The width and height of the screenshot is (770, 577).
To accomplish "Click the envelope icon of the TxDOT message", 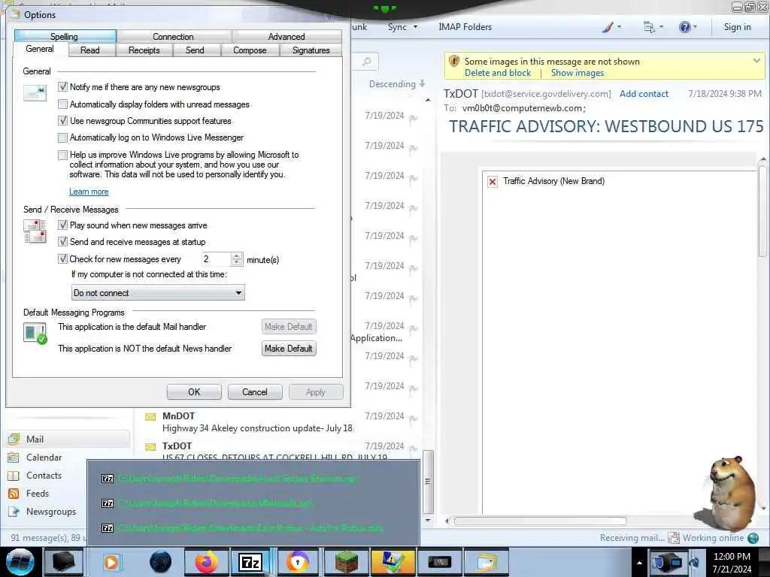I will pyautogui.click(x=150, y=447).
